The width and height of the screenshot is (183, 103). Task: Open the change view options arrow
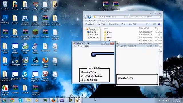[150, 24]
